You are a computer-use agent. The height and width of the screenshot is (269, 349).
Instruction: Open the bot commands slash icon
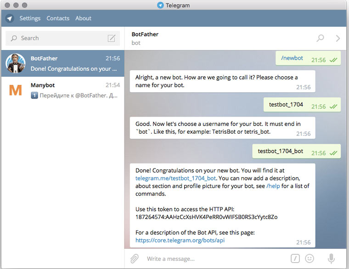tap(295, 258)
